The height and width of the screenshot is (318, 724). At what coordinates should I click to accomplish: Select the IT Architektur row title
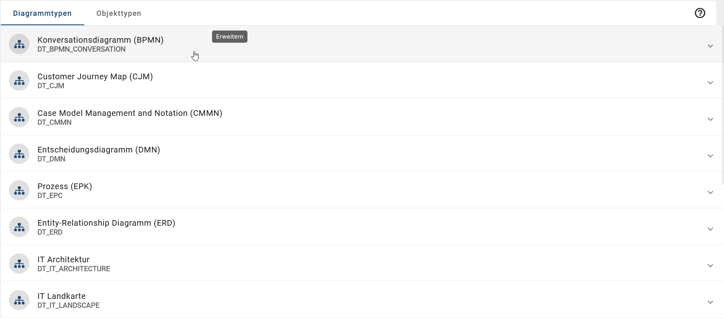pyautogui.click(x=63, y=259)
